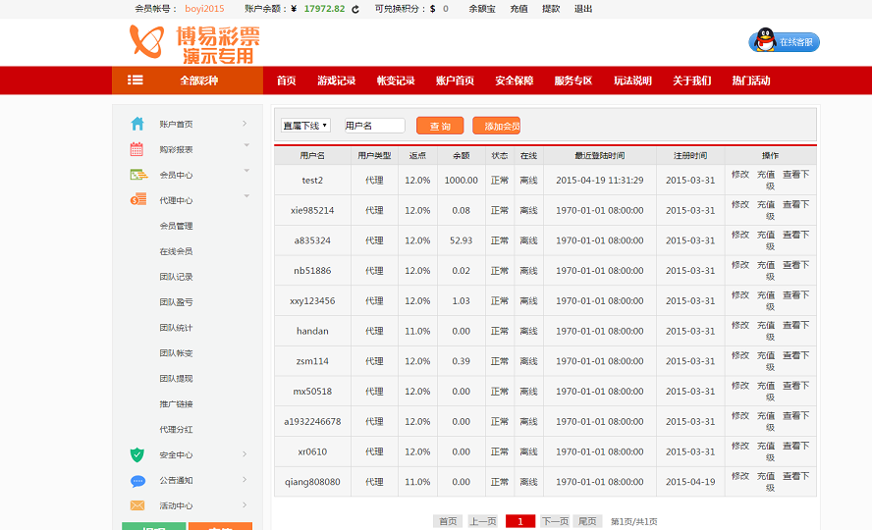The image size is (872, 530).
Task: Click the 账户首页 house icon in sidebar
Action: pos(137,124)
